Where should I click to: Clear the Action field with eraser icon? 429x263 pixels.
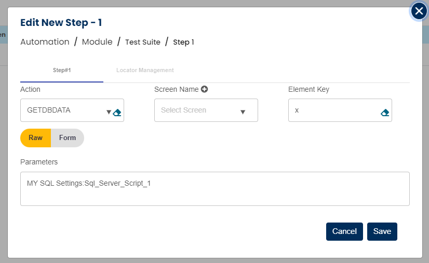pos(117,112)
